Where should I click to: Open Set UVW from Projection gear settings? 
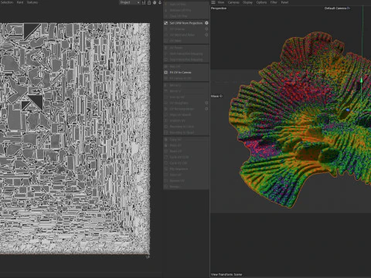pyautogui.click(x=206, y=23)
